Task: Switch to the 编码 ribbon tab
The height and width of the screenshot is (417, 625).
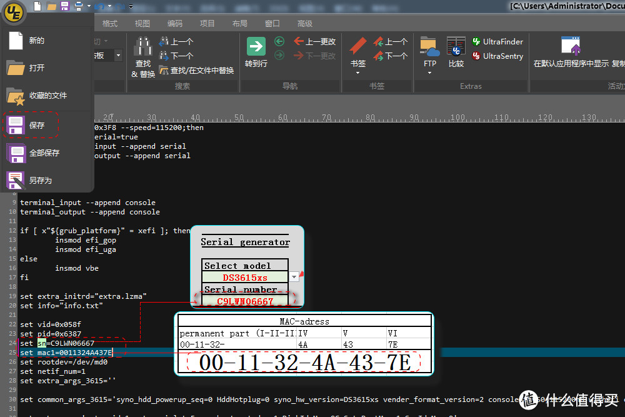Action: tap(175, 24)
